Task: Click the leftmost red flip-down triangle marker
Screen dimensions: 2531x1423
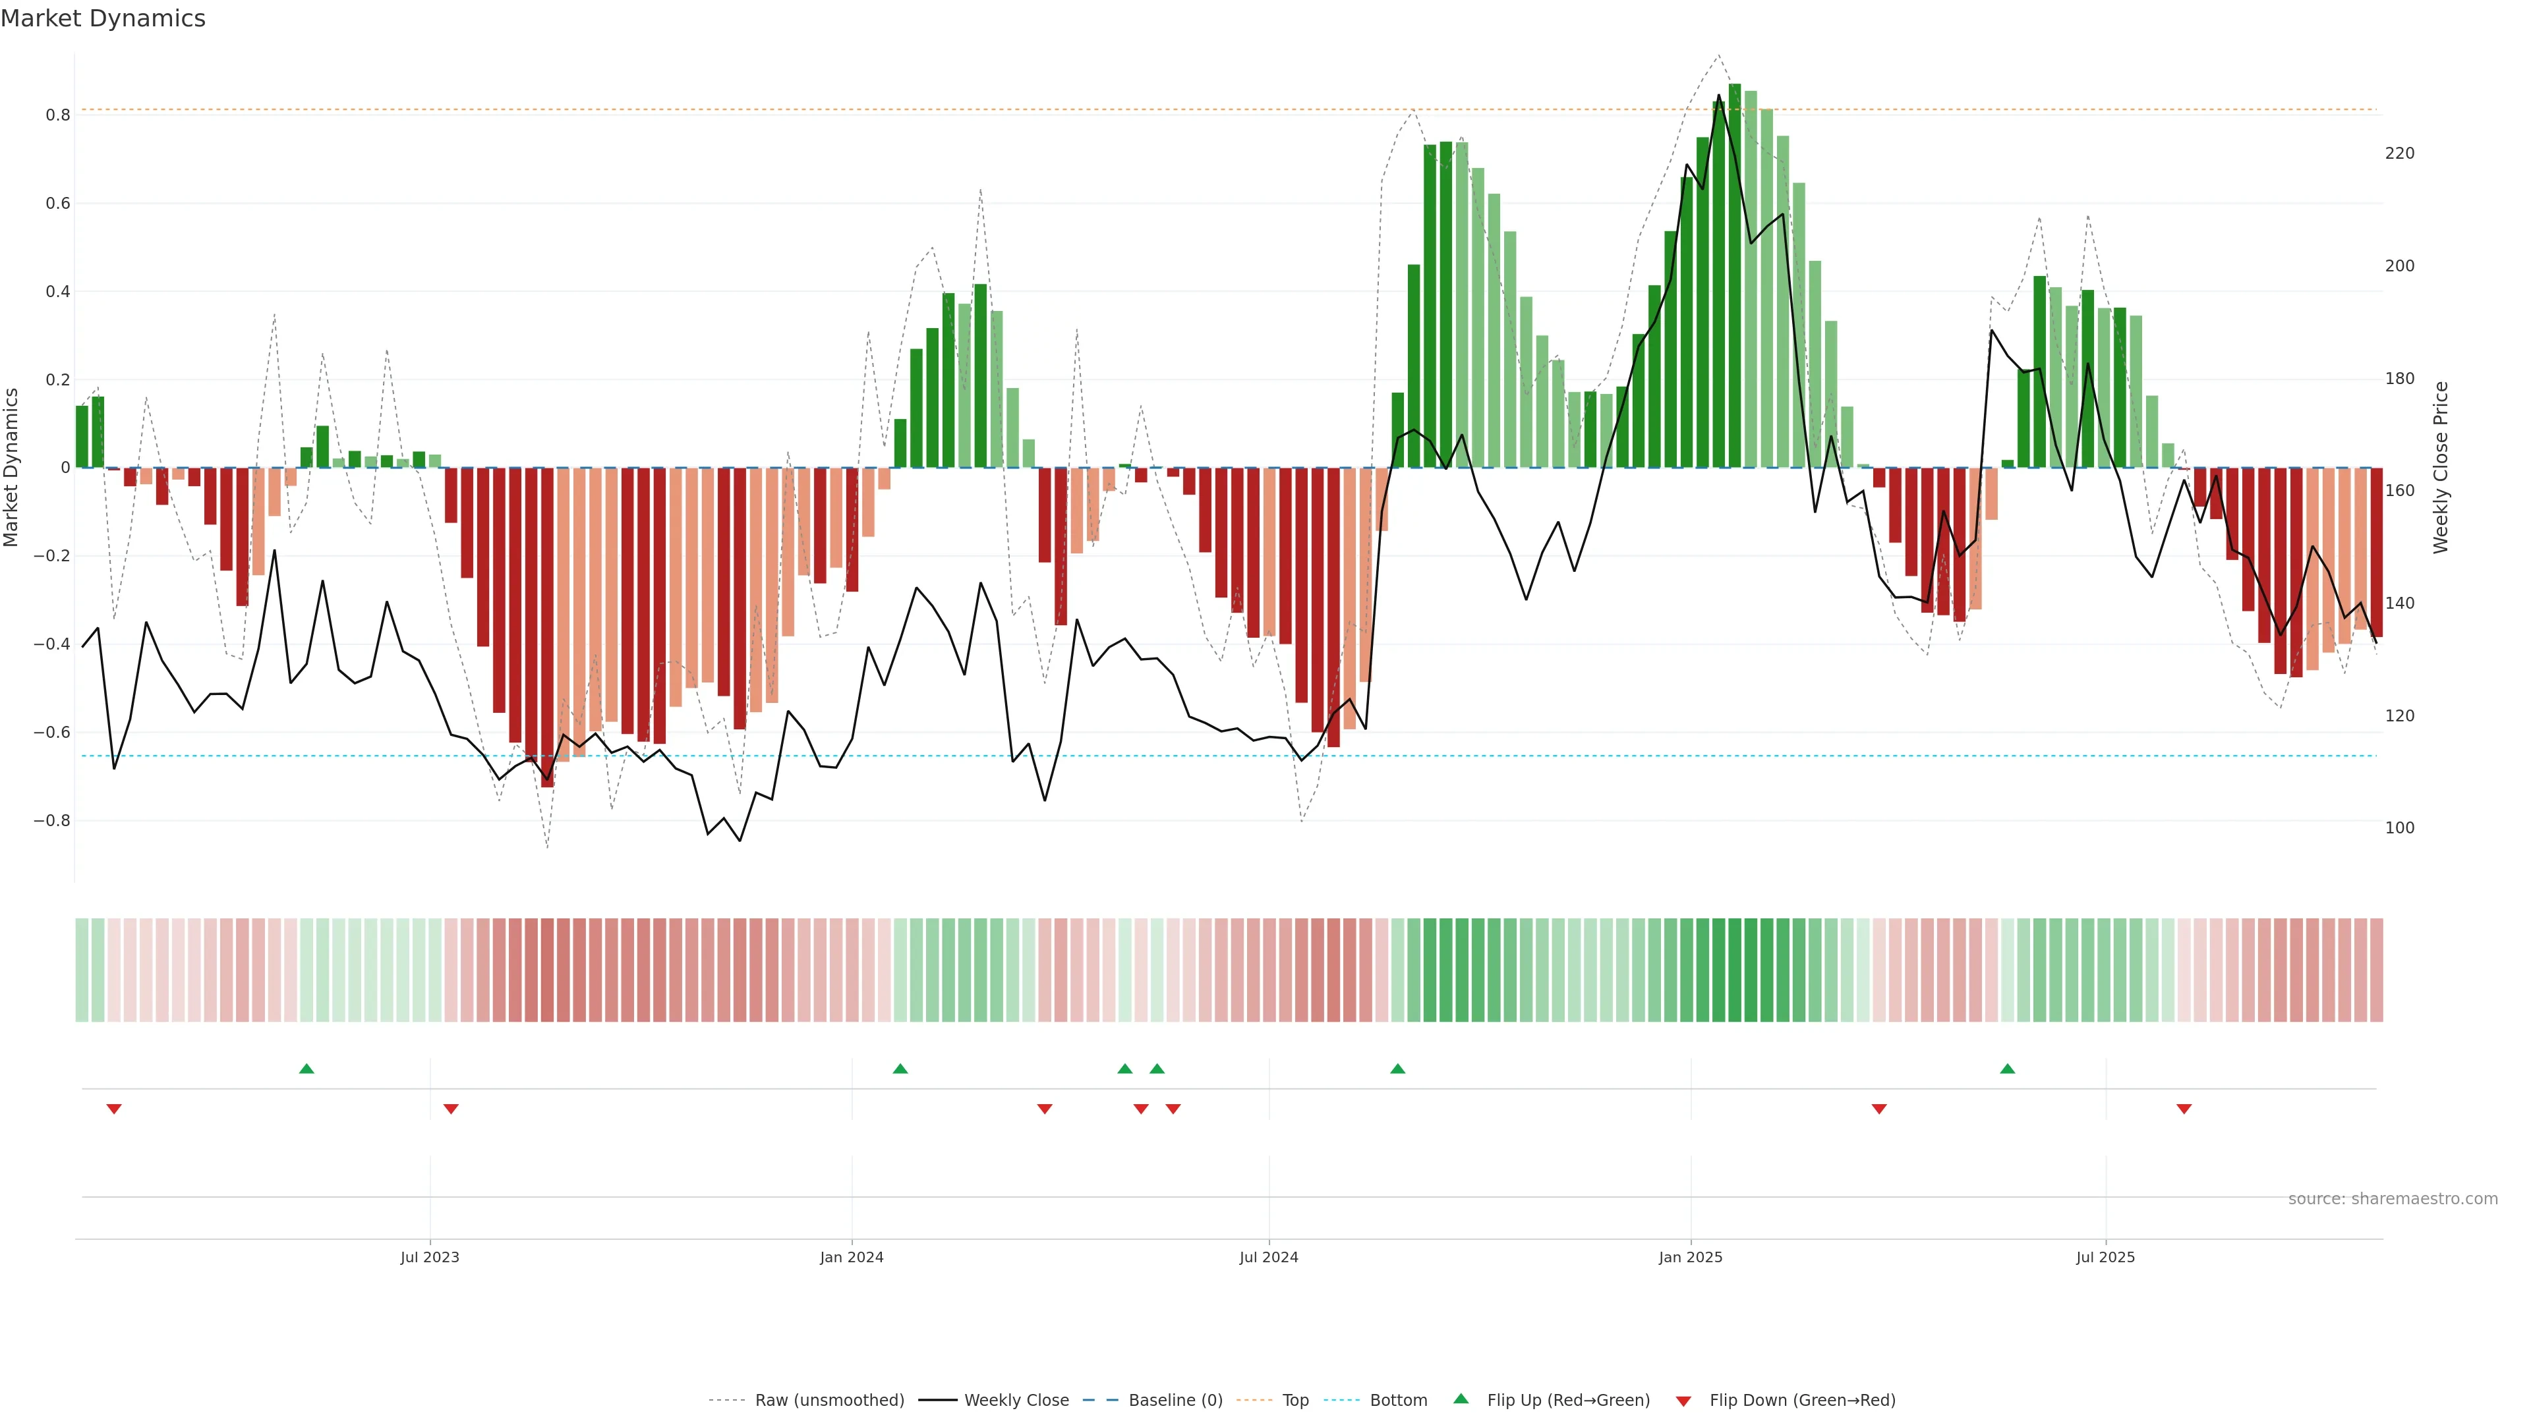Action: pyautogui.click(x=114, y=1109)
